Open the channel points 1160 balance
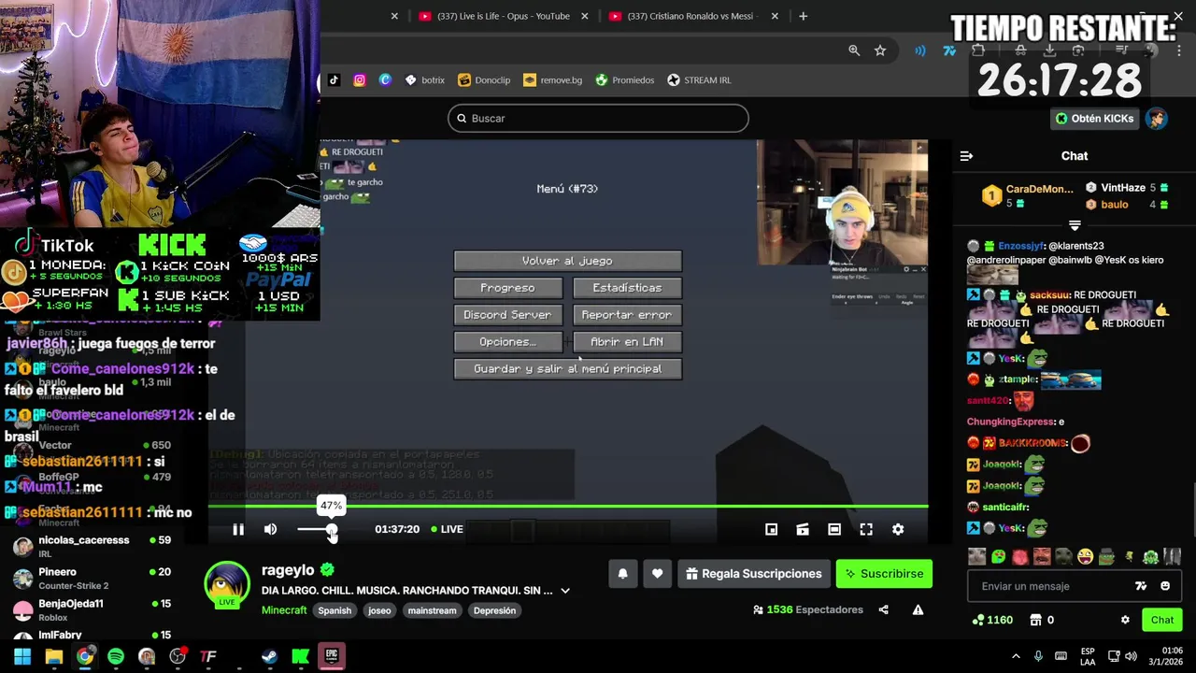Image resolution: width=1196 pixels, height=673 pixels. pyautogui.click(x=992, y=620)
